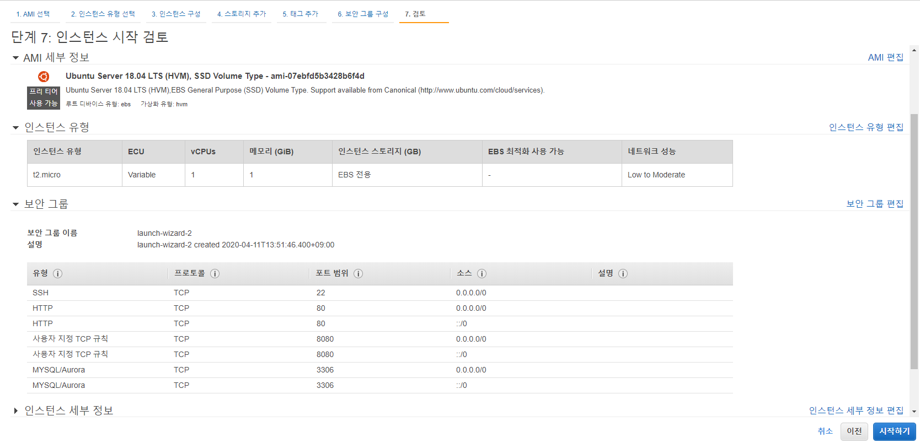920x443 pixels.
Task: Click info icon next to 프로토콜 header
Action: pos(215,274)
